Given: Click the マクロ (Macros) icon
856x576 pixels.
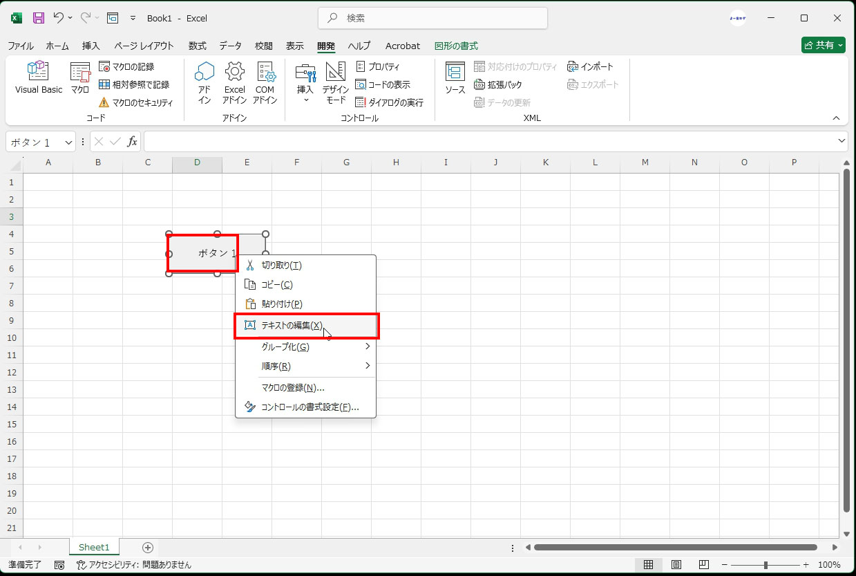Looking at the screenshot, I should pyautogui.click(x=80, y=77).
